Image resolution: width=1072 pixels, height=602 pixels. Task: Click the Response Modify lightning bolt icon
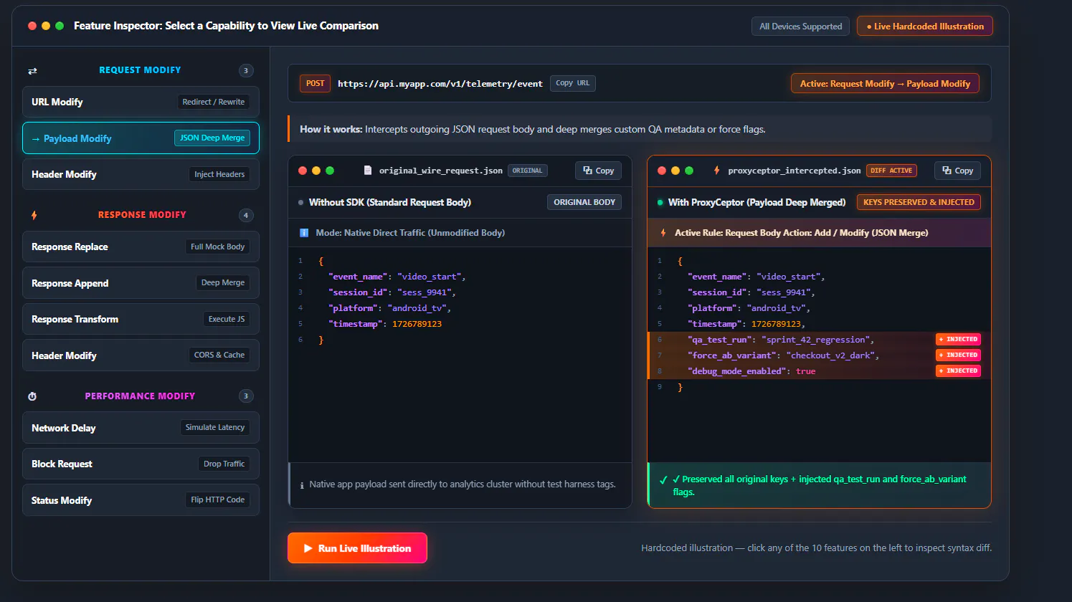pyautogui.click(x=34, y=215)
